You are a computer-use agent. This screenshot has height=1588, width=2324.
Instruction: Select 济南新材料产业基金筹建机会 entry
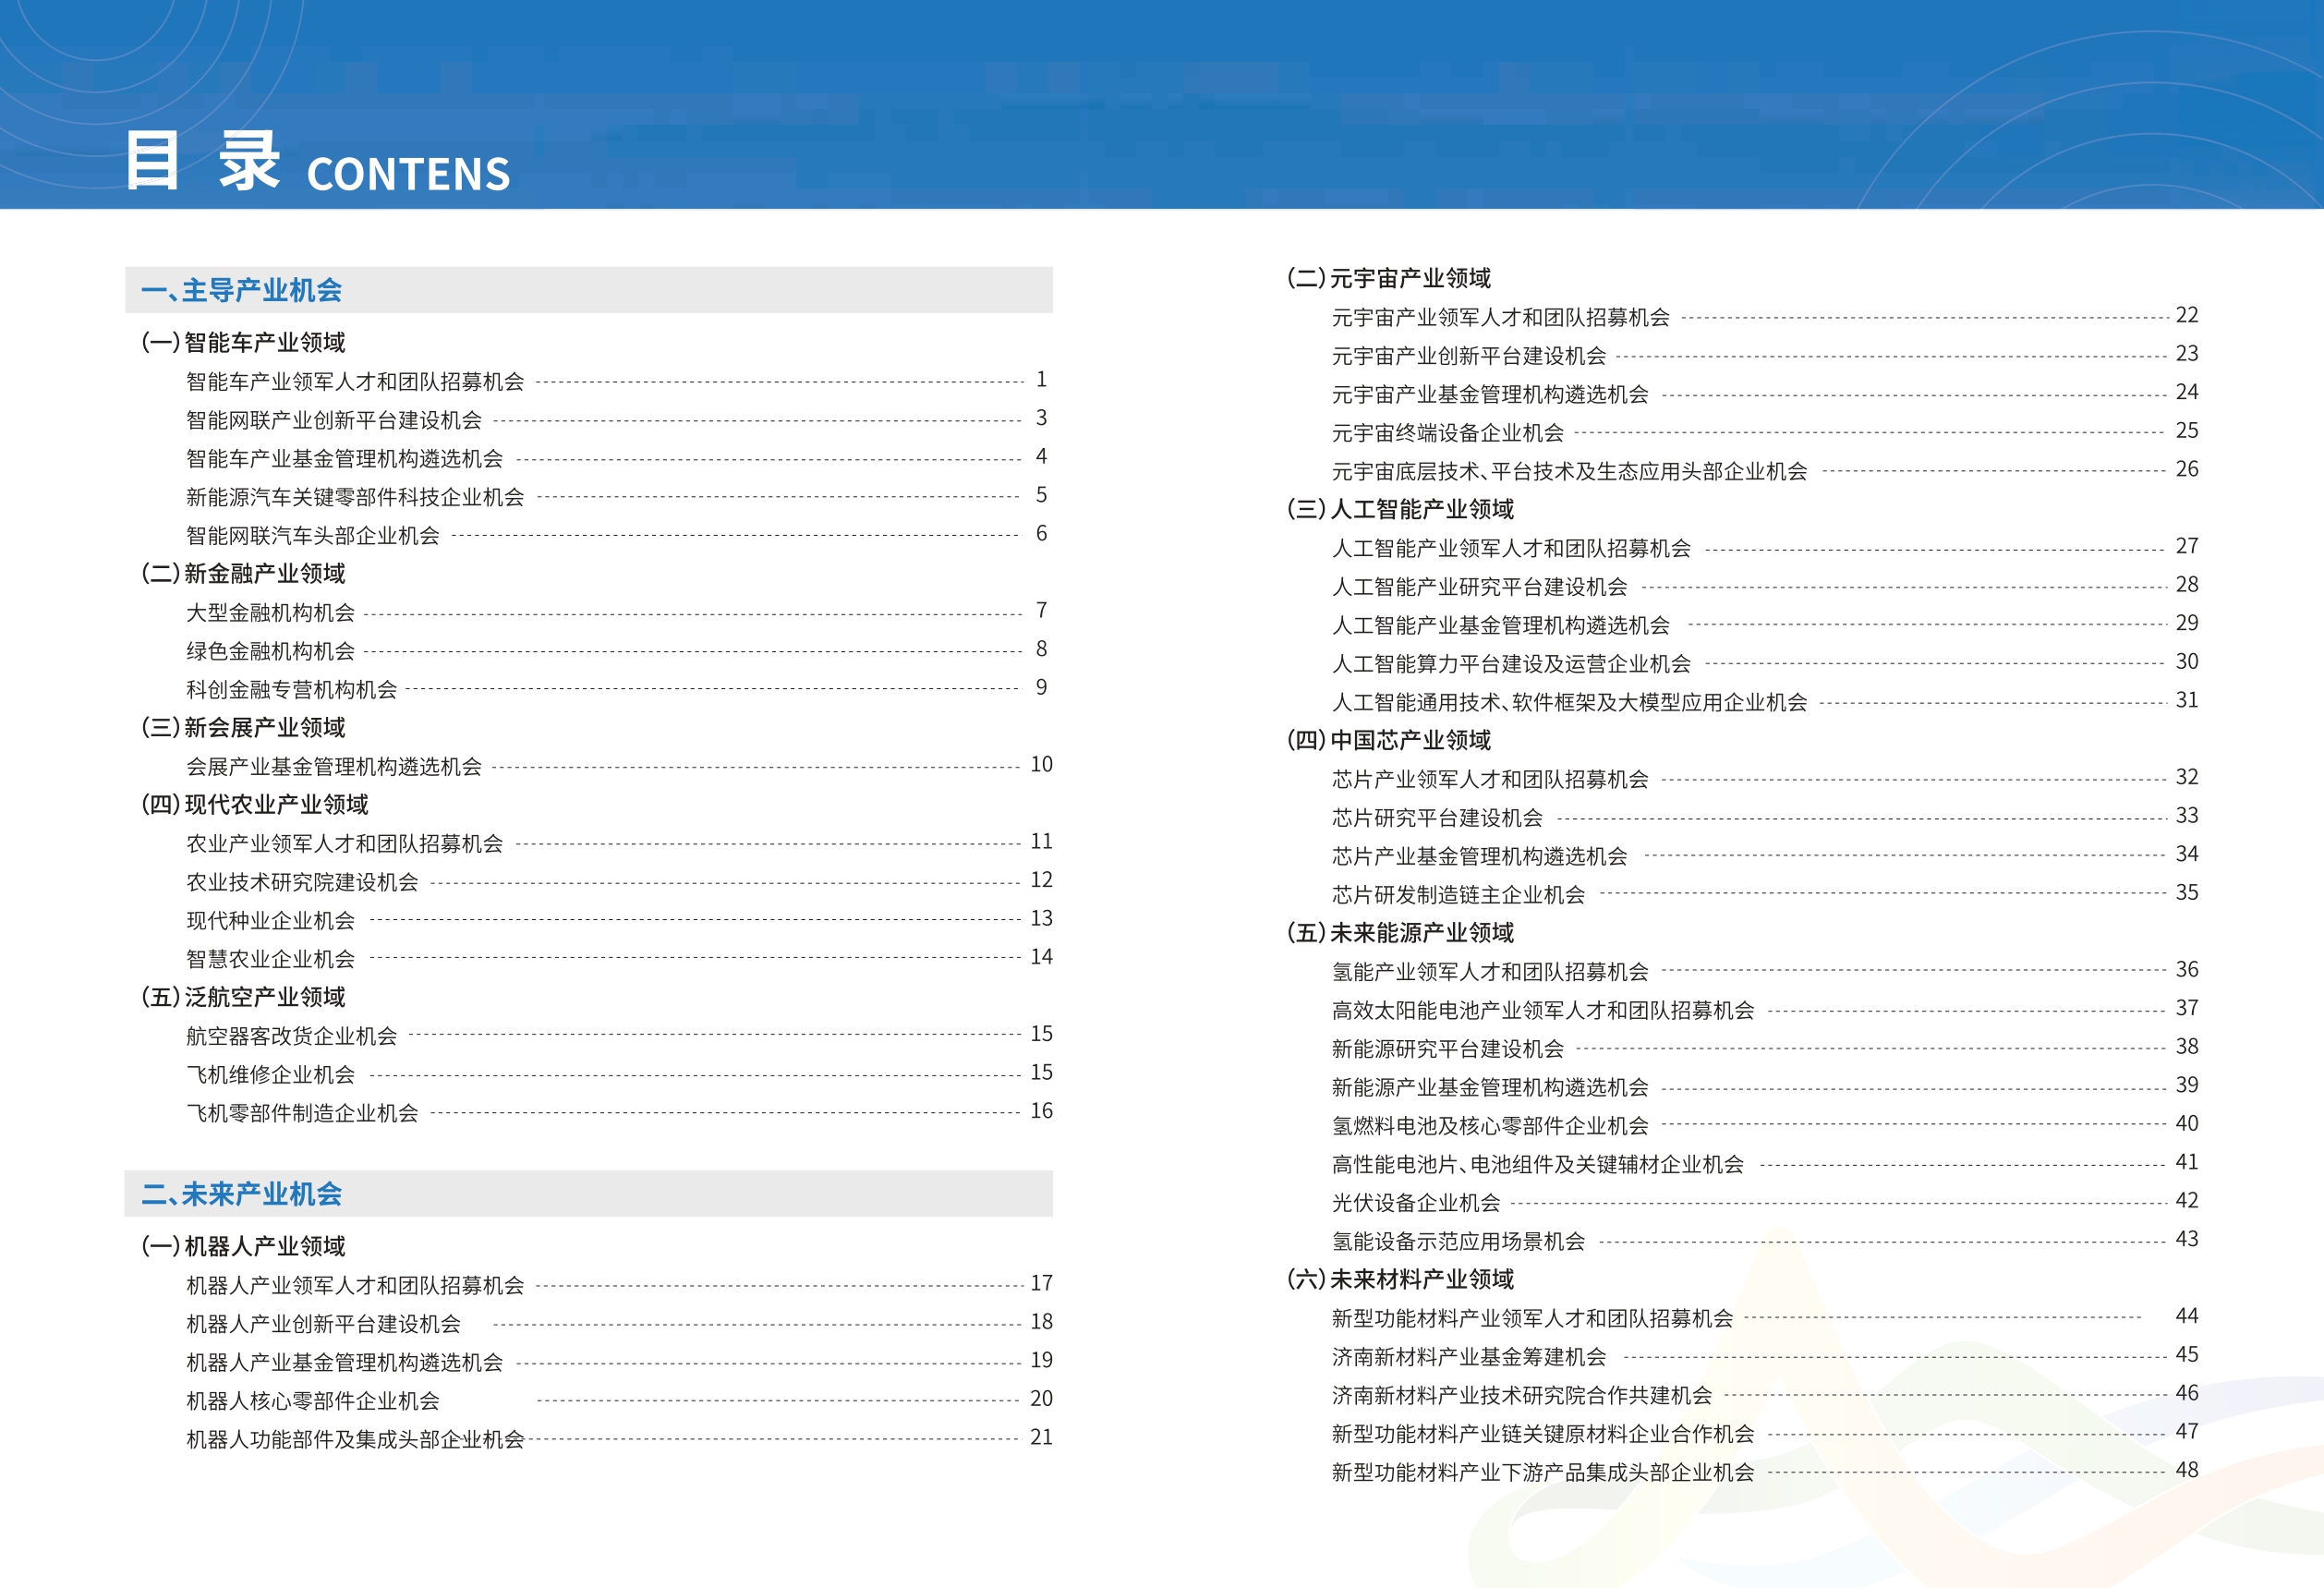[x=1468, y=1357]
